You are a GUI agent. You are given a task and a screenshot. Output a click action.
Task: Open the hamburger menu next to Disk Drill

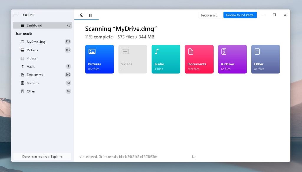pyautogui.click(x=16, y=15)
